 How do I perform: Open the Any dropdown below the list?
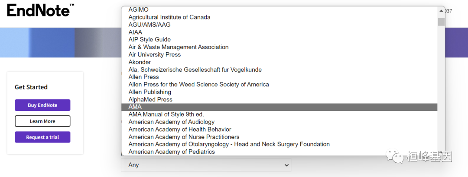(x=206, y=165)
